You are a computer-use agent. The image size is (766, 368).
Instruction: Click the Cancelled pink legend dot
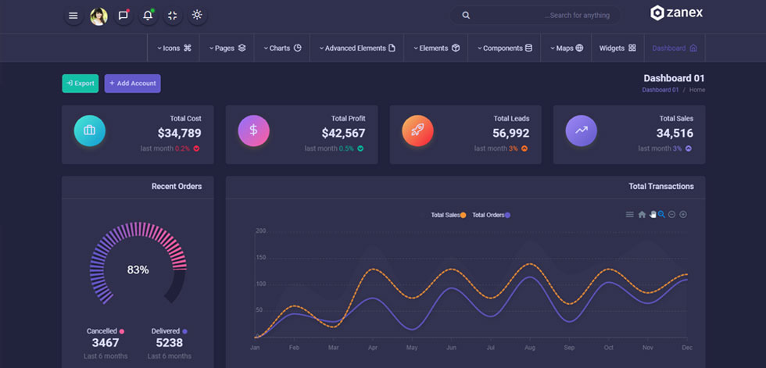point(122,331)
